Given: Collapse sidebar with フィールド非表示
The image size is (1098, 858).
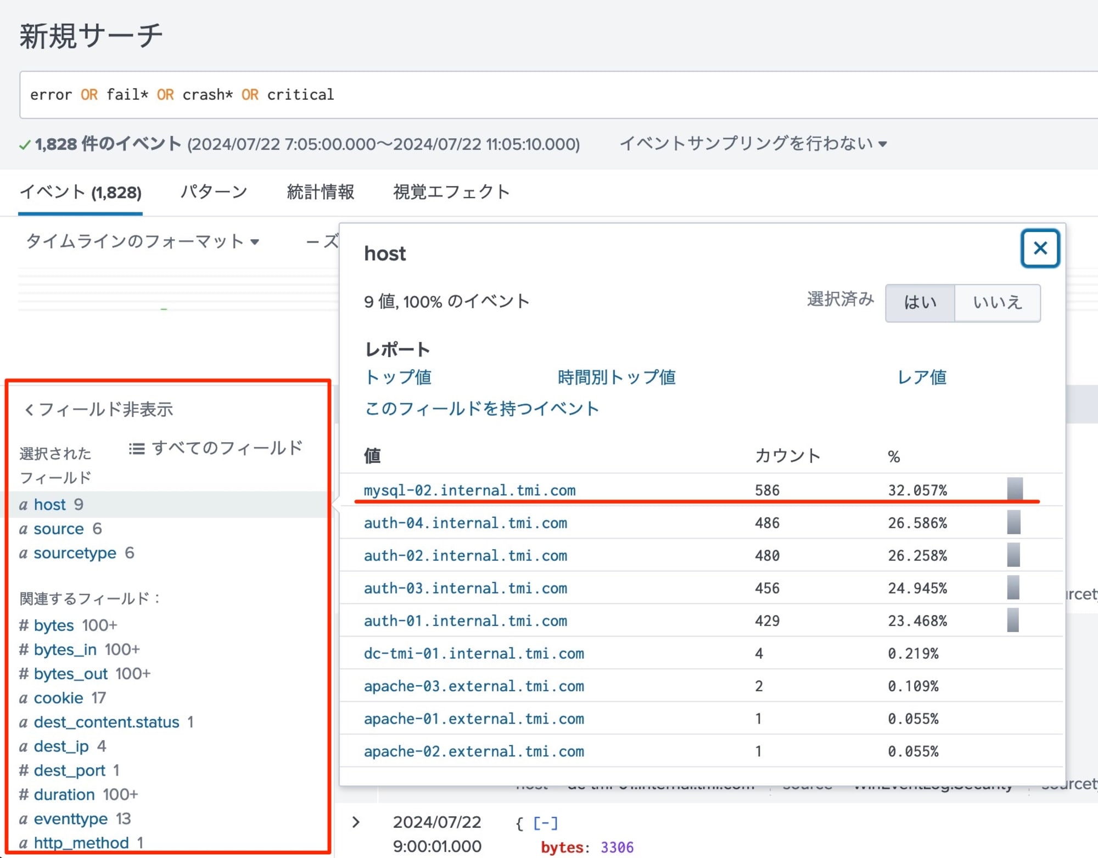Looking at the screenshot, I should pyautogui.click(x=98, y=409).
